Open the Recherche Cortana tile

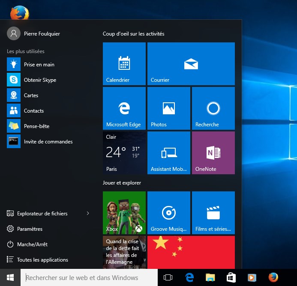tap(213, 108)
